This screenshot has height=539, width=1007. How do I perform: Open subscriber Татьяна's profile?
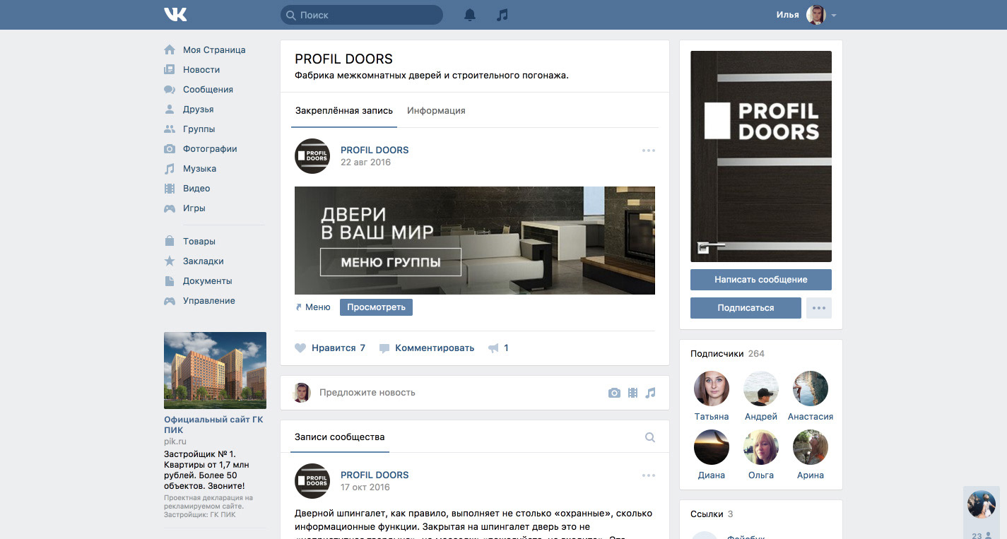point(712,389)
